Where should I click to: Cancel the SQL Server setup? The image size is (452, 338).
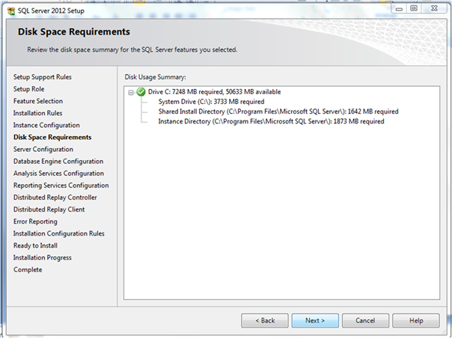tap(365, 321)
